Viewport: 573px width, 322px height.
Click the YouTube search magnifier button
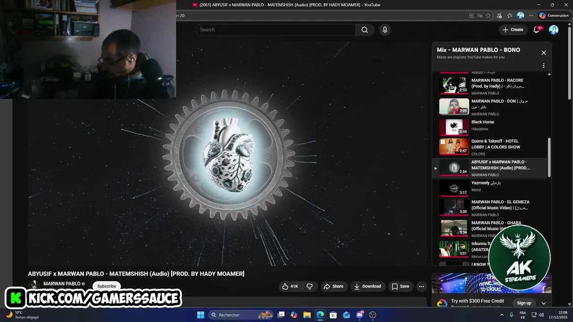364,30
